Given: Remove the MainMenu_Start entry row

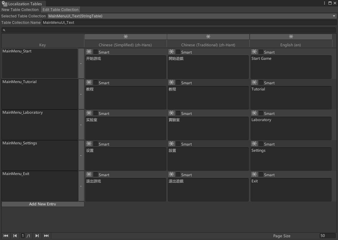Looking at the screenshot, I should [81, 63].
